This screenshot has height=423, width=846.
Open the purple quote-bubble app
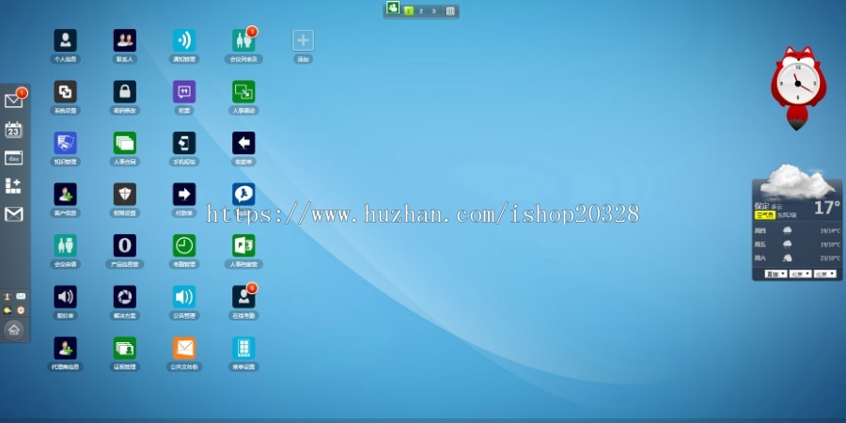(184, 92)
